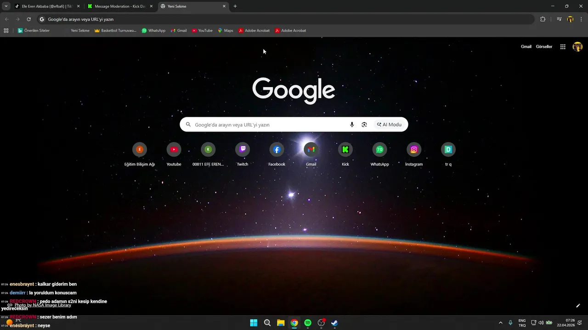This screenshot has width=588, height=330.
Task: Click the voice search microphone icon
Action: pos(352,125)
